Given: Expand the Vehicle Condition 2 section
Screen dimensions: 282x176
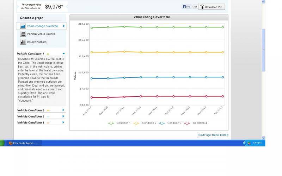Looking at the screenshot, I should (x=63, y=110).
